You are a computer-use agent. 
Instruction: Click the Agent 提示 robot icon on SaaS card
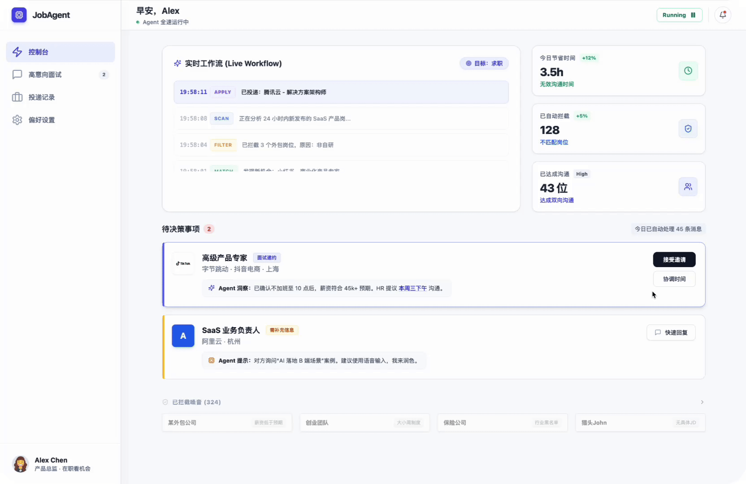(x=211, y=360)
